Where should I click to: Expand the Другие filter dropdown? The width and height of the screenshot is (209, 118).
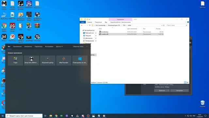click(x=59, y=47)
